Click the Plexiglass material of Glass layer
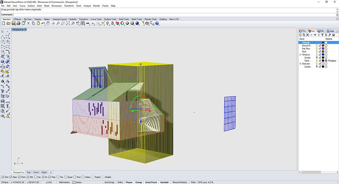This screenshot has height=184, width=339. pos(332,61)
